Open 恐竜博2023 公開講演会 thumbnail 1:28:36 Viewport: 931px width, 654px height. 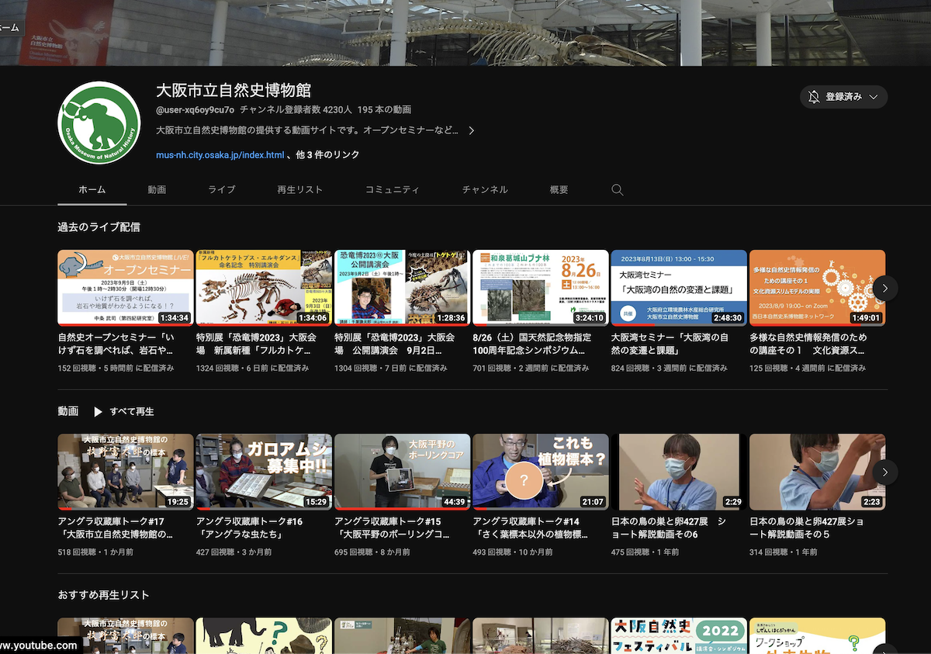coord(402,288)
